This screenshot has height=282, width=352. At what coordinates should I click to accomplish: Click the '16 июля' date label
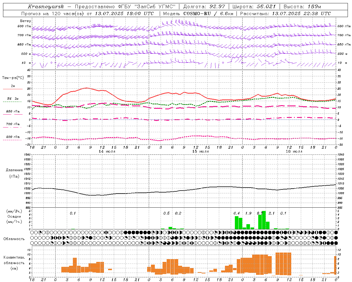(294, 151)
